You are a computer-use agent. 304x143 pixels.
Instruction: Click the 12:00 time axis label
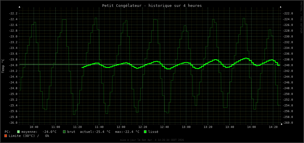(121, 127)
